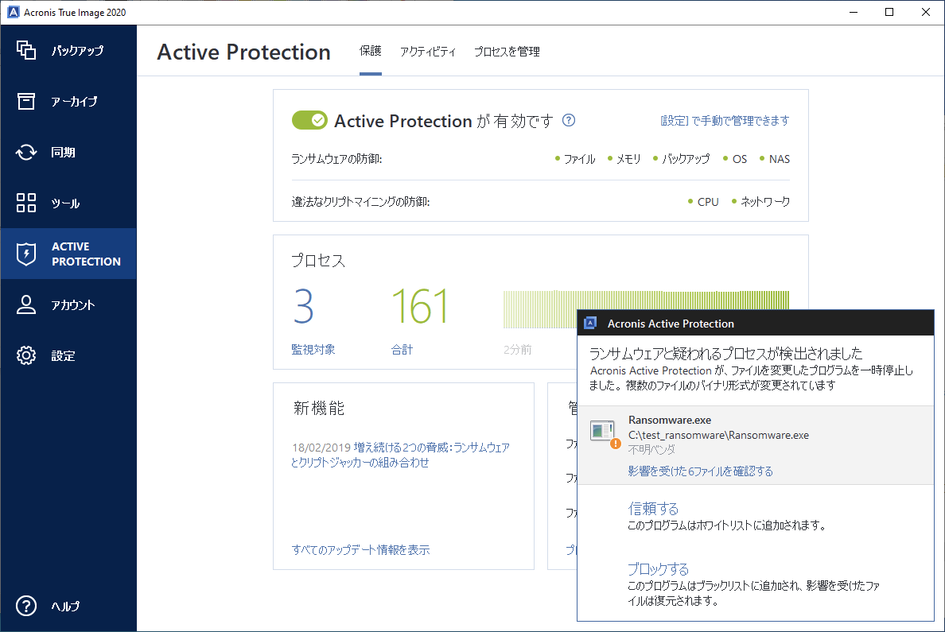View the 6 affected files link
The image size is (945, 632).
tap(700, 471)
